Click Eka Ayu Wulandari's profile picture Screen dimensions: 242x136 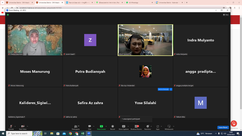click(145, 71)
